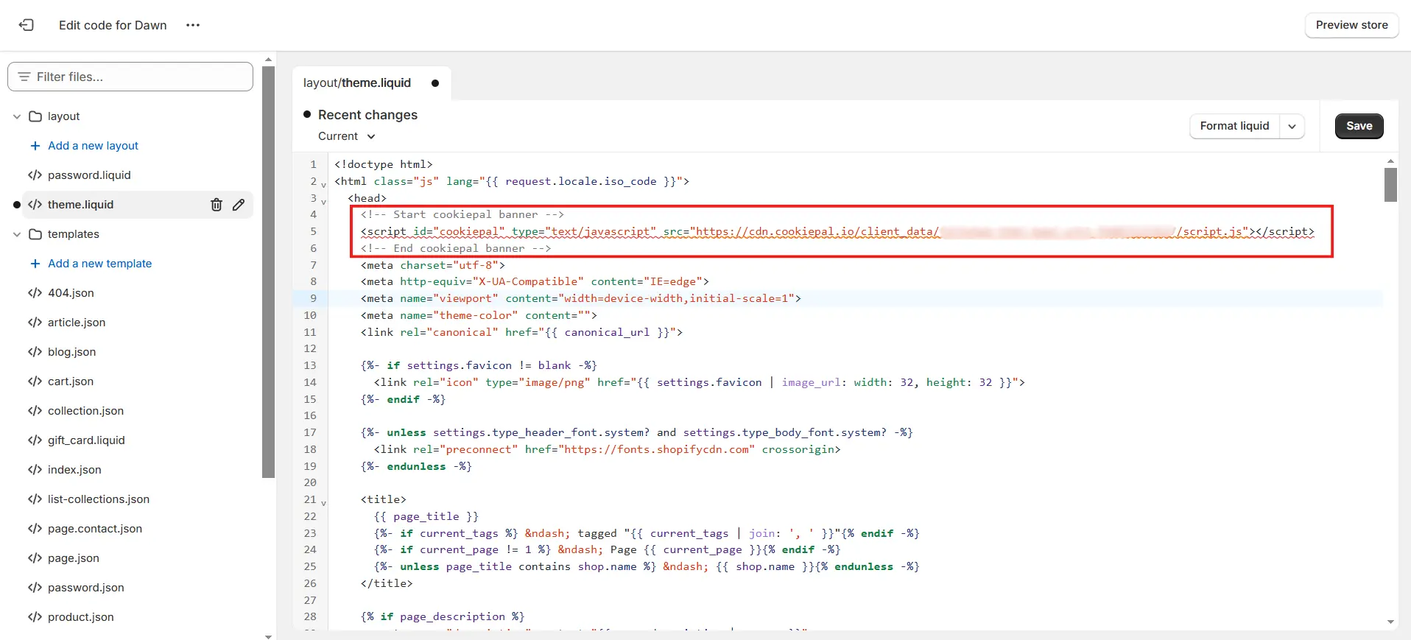Click the Preview store button
The image size is (1411, 640).
(1351, 25)
